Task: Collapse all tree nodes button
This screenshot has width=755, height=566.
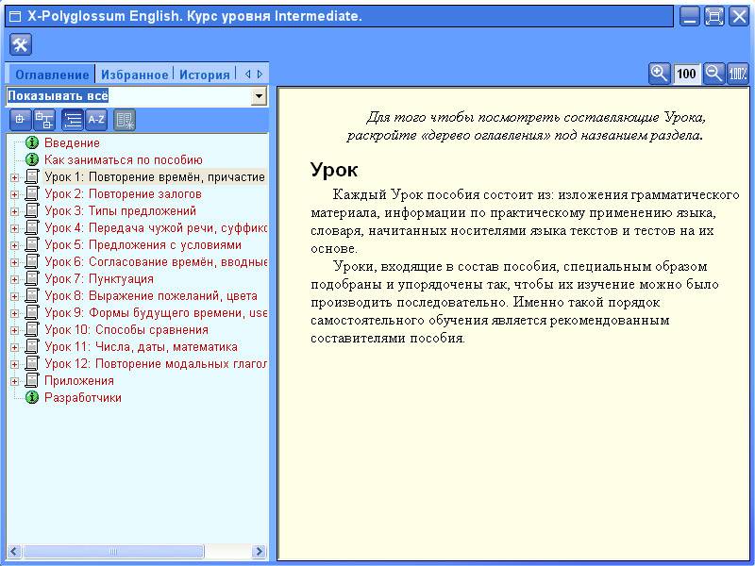Action: pyautogui.click(x=21, y=120)
